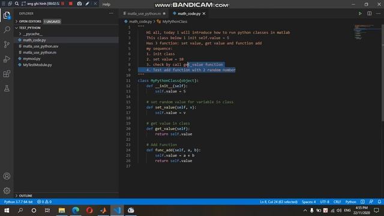Open Windows Action Center notifications
Viewport: 384px width, 216px height.
point(377,211)
